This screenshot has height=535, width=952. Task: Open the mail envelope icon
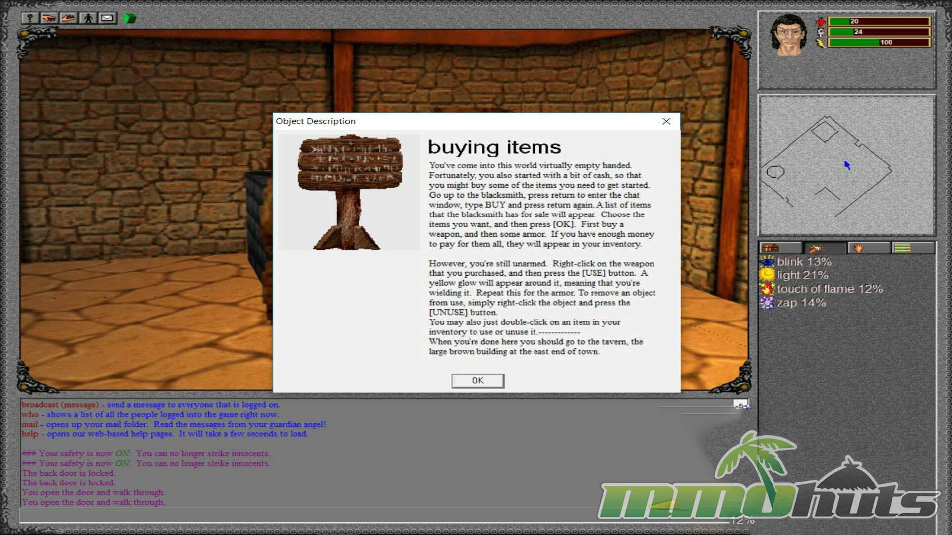(x=107, y=18)
